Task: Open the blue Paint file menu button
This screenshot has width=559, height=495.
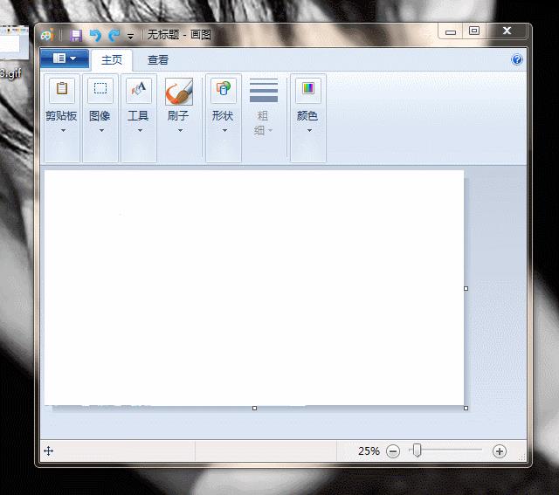Action: 65,58
